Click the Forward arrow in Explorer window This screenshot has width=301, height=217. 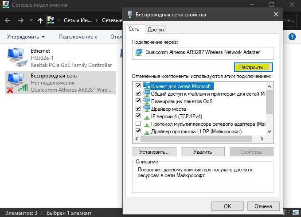tap(20, 20)
